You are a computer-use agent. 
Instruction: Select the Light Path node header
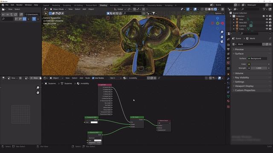click(x=105, y=85)
